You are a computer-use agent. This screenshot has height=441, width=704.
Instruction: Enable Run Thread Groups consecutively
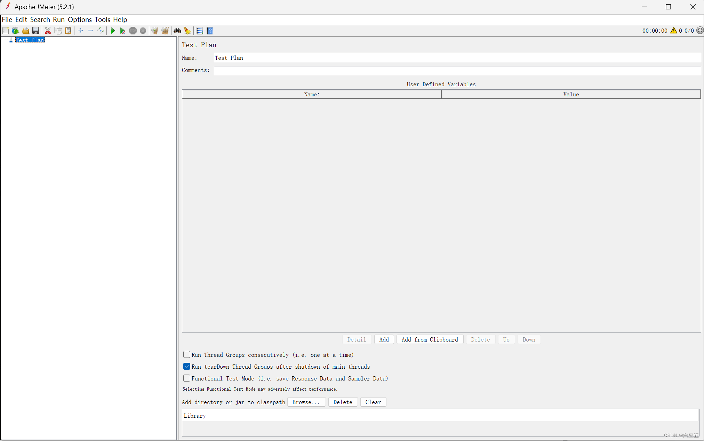click(x=187, y=354)
